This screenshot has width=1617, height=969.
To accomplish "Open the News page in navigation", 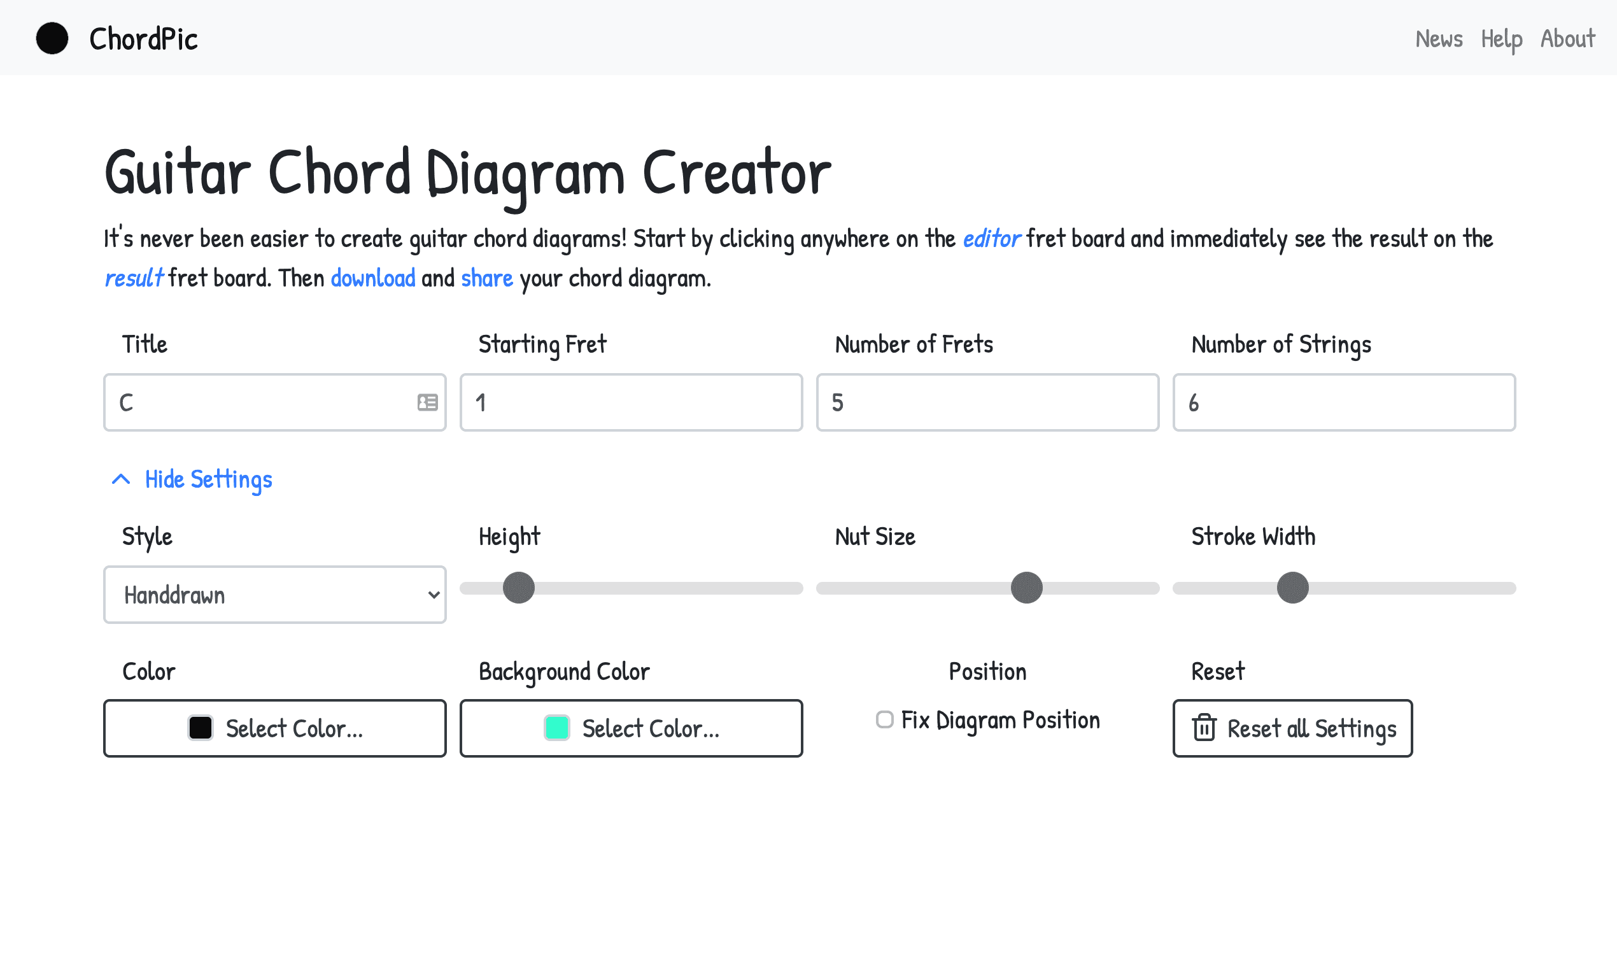I will (1438, 39).
